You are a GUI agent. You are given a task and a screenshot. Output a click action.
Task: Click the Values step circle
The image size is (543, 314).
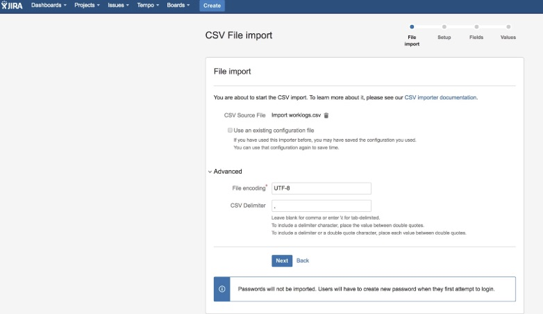point(508,26)
